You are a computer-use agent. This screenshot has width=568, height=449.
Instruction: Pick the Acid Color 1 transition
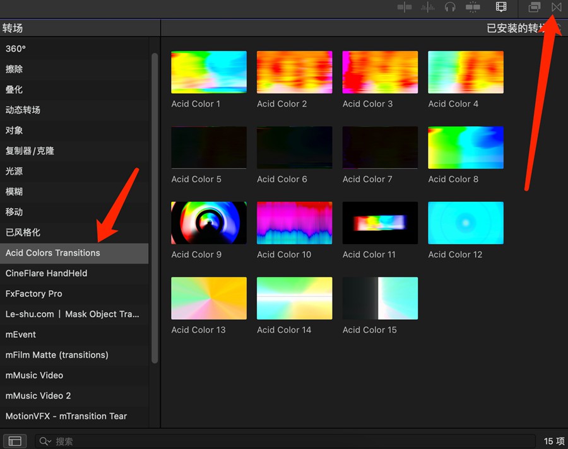pos(208,72)
